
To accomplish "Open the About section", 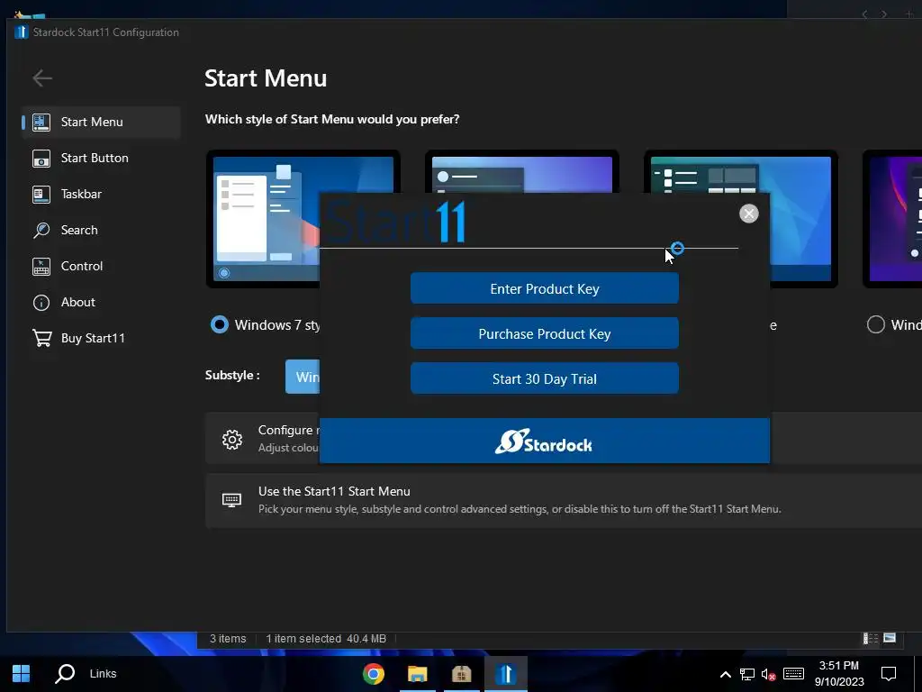I will [101, 302].
